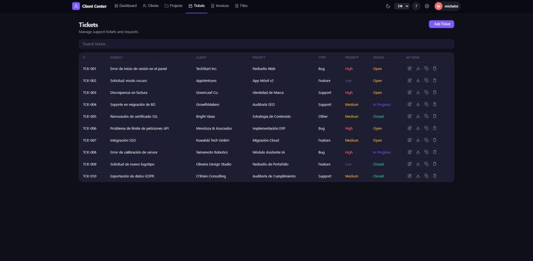
Task: Select the Tickets tab
Action: pos(196,6)
